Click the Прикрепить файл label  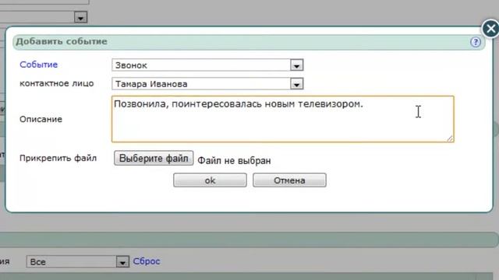point(58,158)
